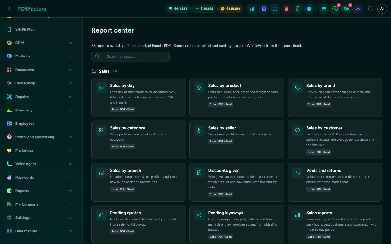Viewport: 391px width, 244px height.
Task: Click the Pharmacy flask icon
Action: coord(9,110)
